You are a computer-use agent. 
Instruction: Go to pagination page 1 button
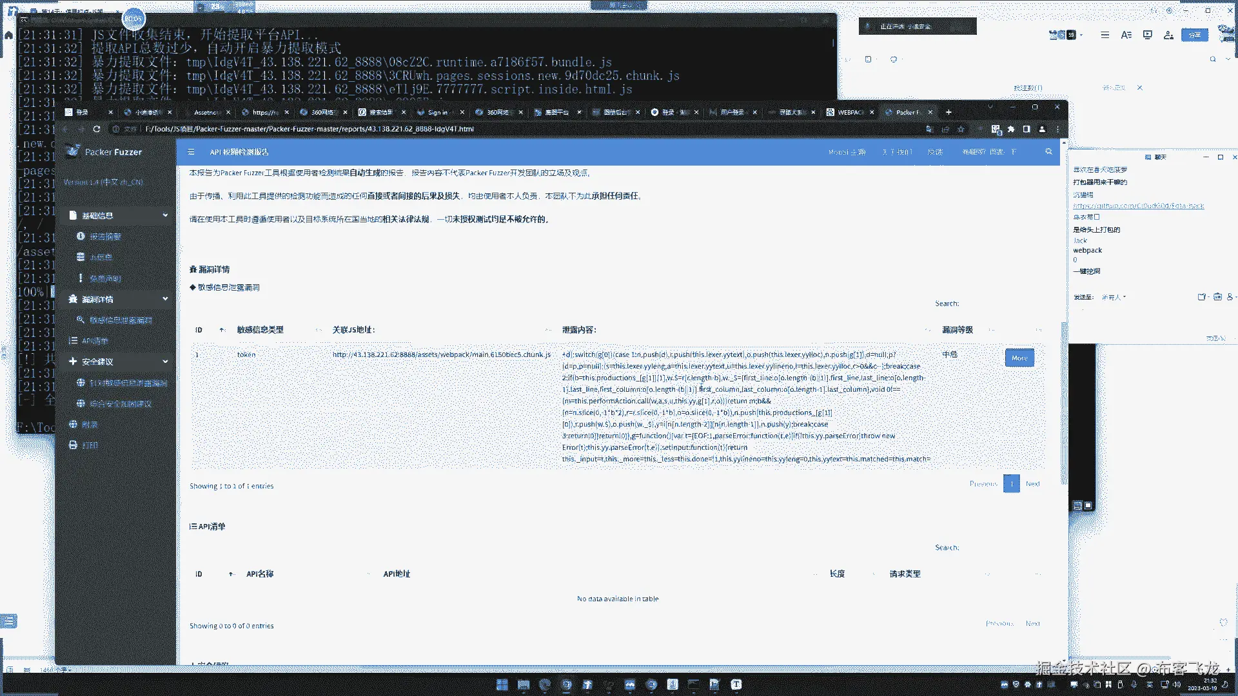[1011, 483]
